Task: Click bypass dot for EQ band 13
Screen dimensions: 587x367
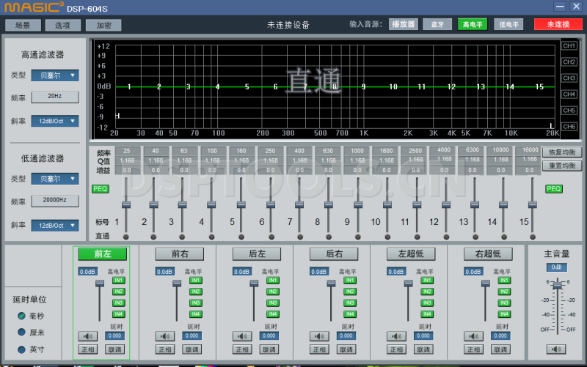Action: pyautogui.click(x=475, y=237)
